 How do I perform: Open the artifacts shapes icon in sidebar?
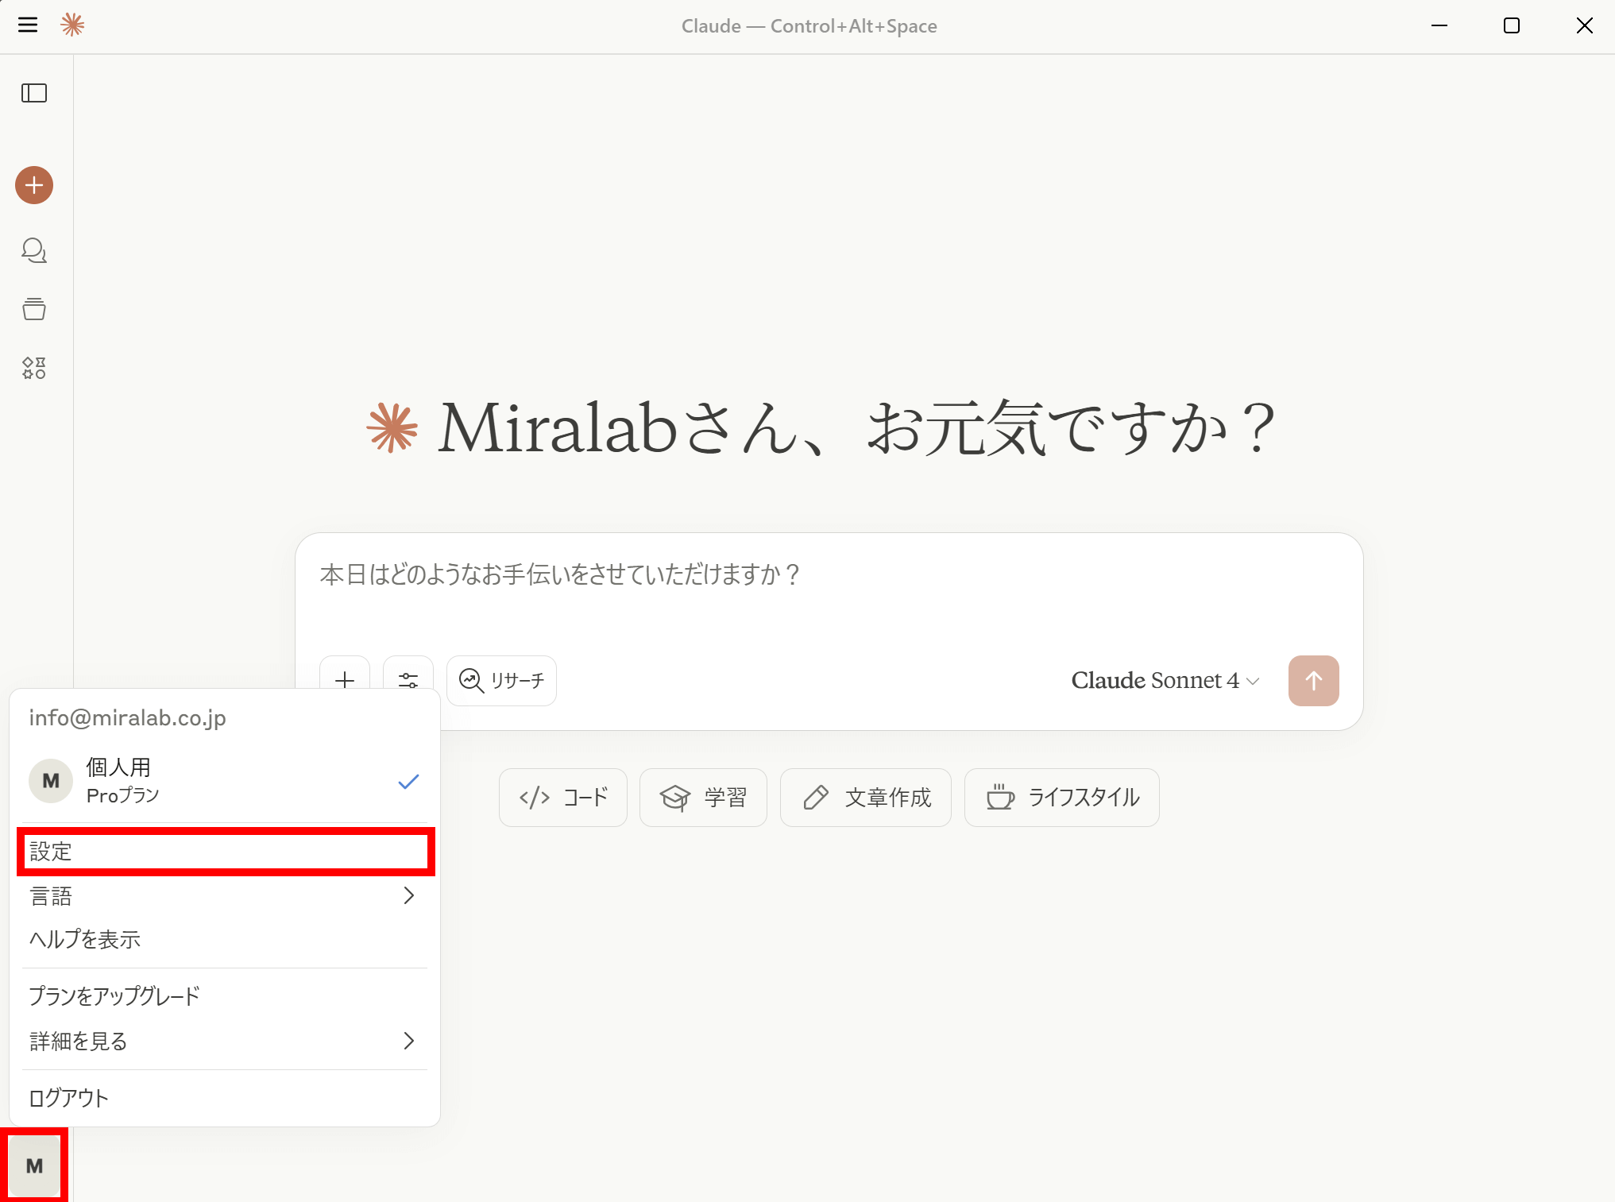[x=34, y=368]
